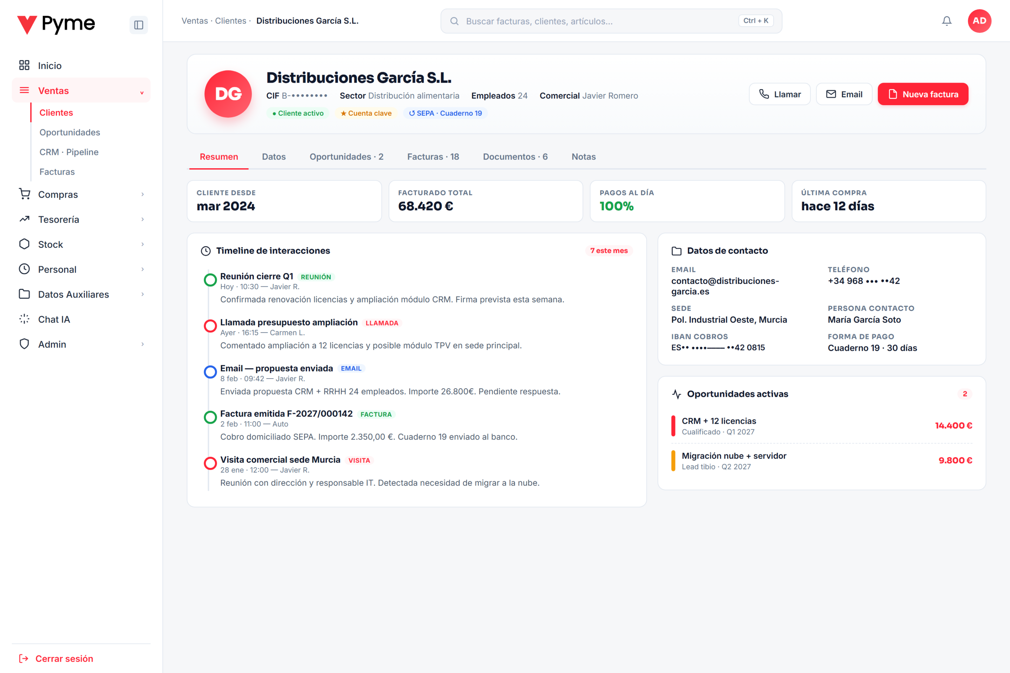This screenshot has height=673, width=1010.
Task: Collapse the sidebar with the panel toggle icon
Action: [x=138, y=25]
